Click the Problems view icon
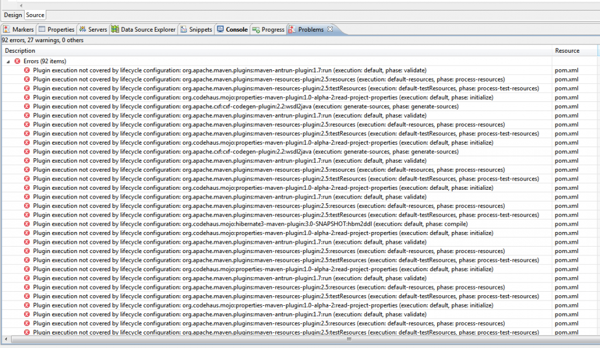Image resolution: width=600 pixels, height=348 pixels. coord(292,29)
